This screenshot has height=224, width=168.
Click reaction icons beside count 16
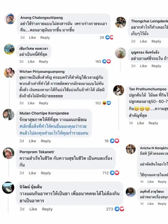[x=114, y=141]
